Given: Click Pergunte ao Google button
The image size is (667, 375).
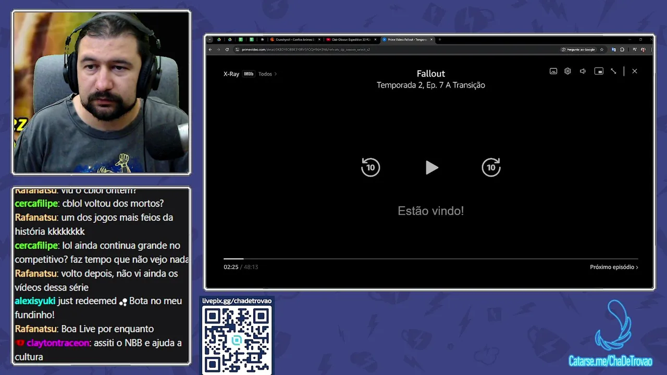Looking at the screenshot, I should coord(578,49).
